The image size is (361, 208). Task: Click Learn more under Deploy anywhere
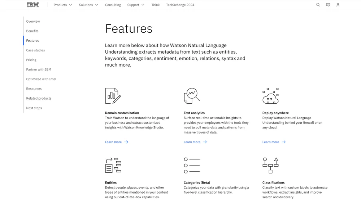click(271, 142)
